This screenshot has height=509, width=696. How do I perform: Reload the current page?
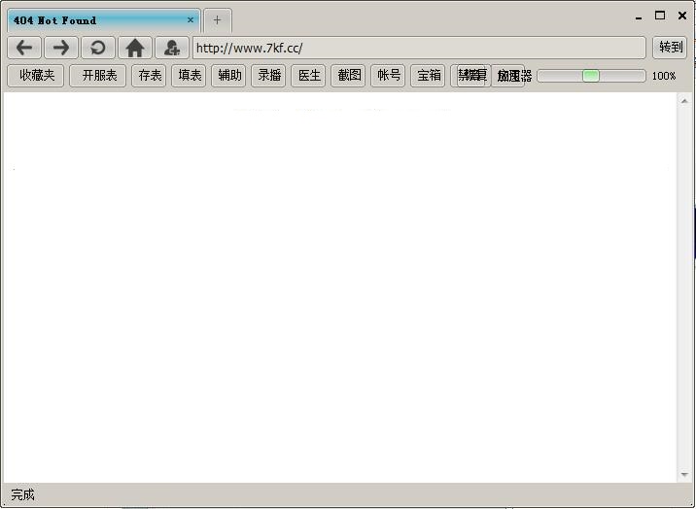point(97,48)
